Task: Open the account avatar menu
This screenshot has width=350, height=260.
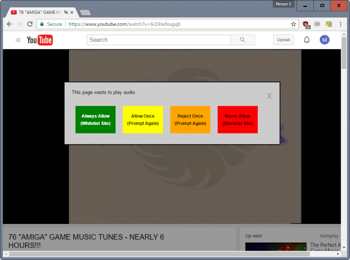Action: 325,40
